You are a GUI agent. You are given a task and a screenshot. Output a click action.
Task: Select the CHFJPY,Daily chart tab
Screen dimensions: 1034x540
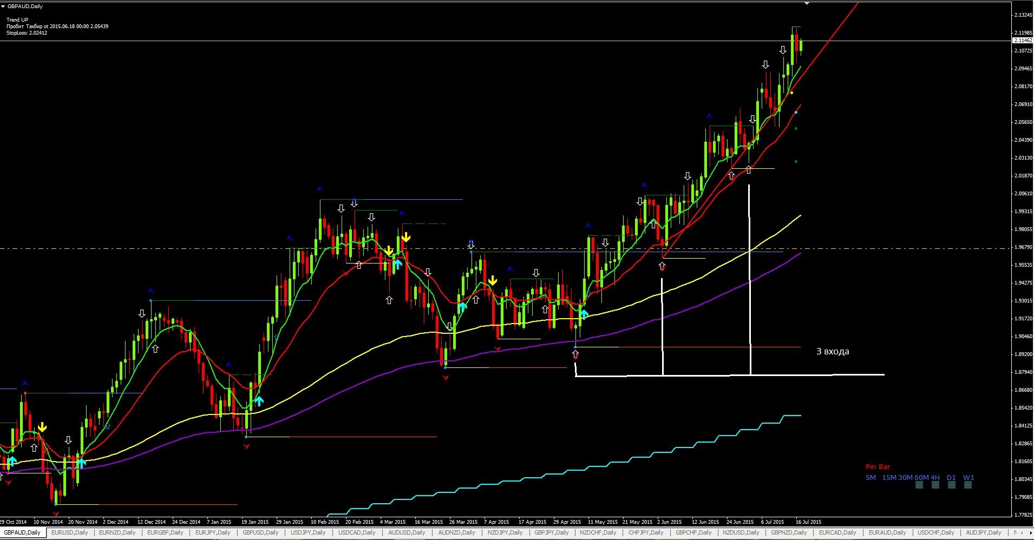point(646,533)
